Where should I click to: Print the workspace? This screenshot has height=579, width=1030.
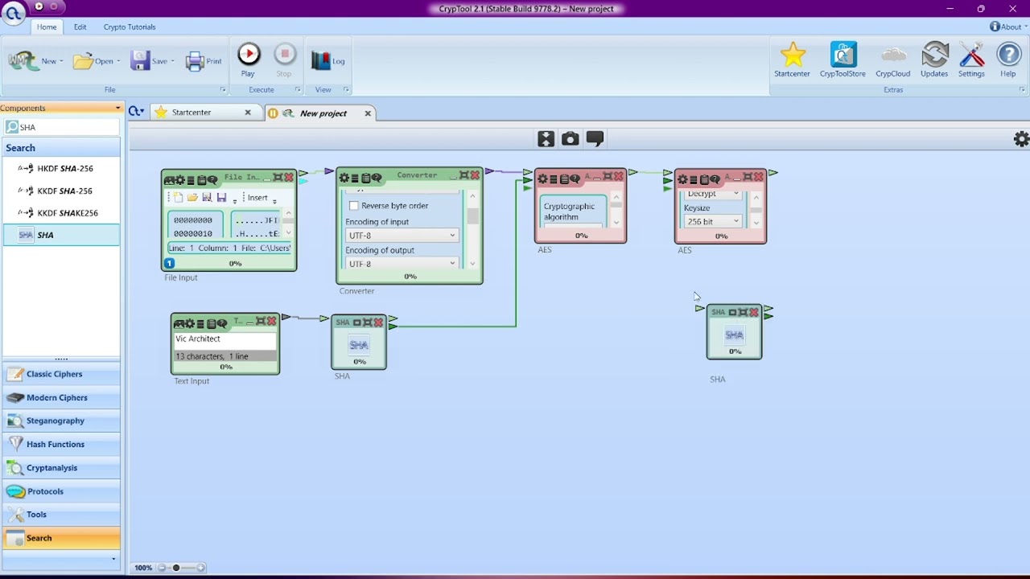click(x=204, y=61)
